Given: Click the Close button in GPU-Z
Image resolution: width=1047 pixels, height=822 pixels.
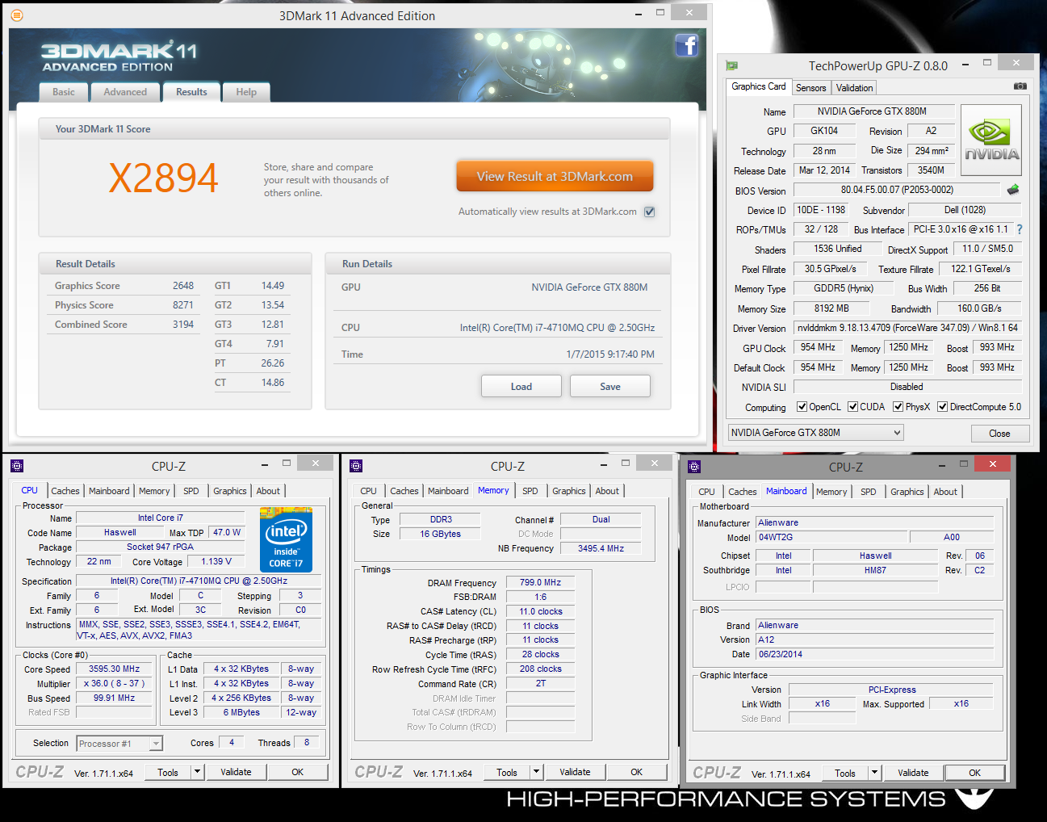Looking at the screenshot, I should click(x=999, y=434).
